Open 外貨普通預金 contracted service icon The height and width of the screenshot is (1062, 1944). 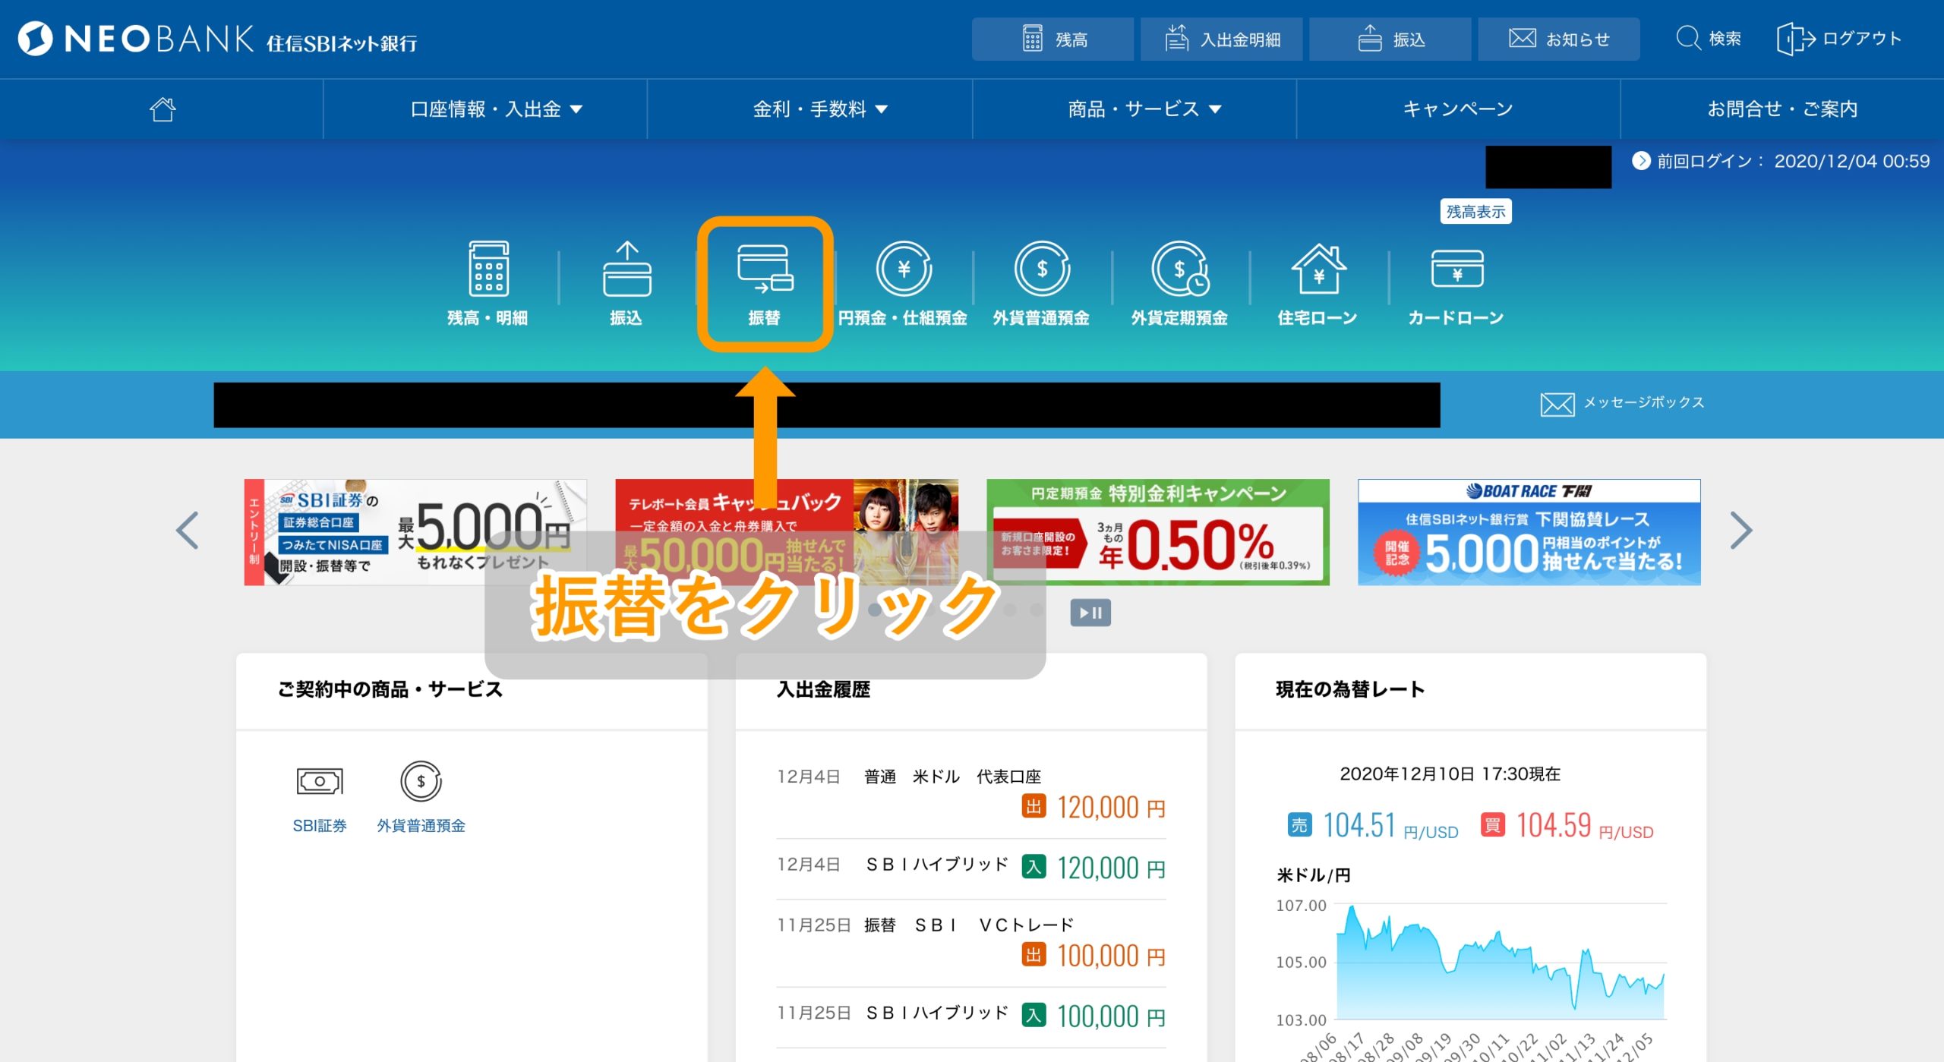tap(421, 797)
